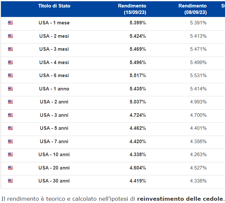The width and height of the screenshot is (225, 203).
Task: Select the flag in USA - 20 anni row
Action: (10, 168)
